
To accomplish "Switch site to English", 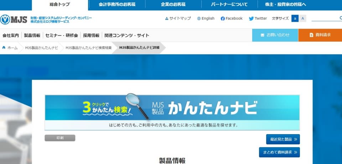I will 208,18.
